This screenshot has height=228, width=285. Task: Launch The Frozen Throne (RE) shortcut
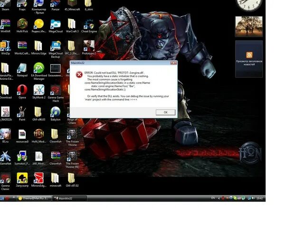click(x=72, y=160)
